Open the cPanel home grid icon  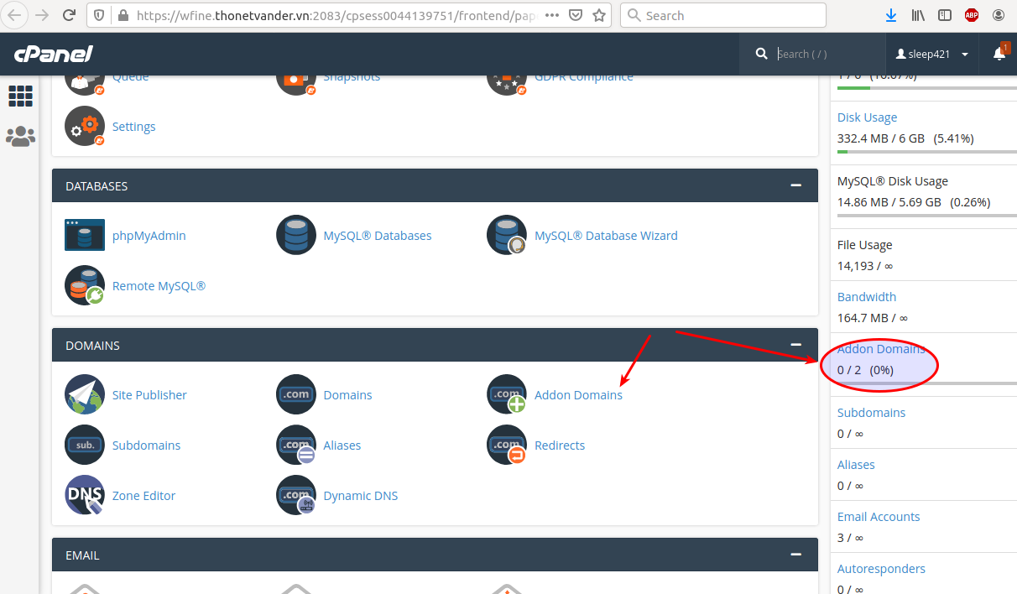click(20, 96)
